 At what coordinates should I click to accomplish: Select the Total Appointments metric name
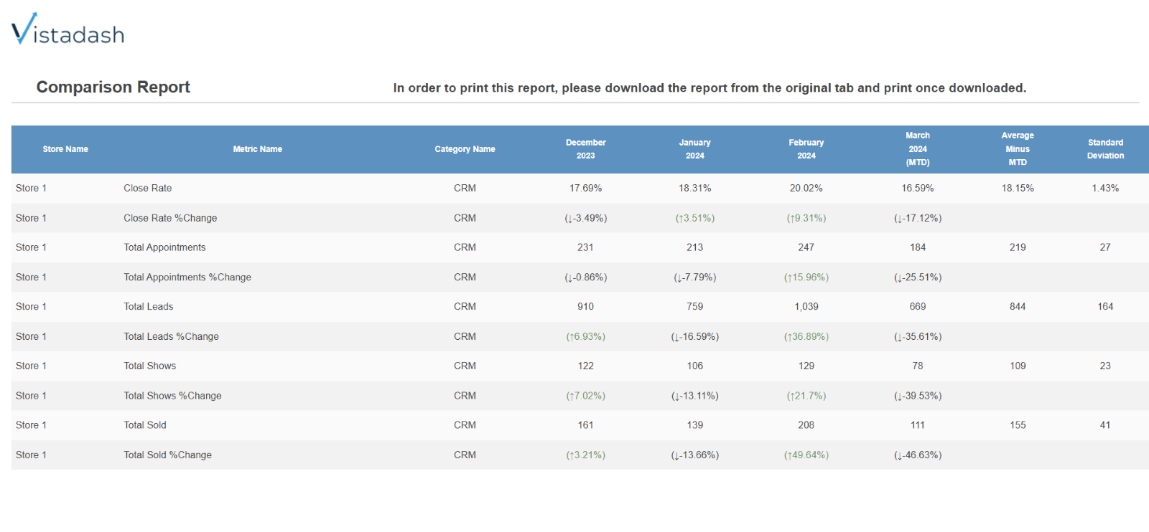[164, 247]
